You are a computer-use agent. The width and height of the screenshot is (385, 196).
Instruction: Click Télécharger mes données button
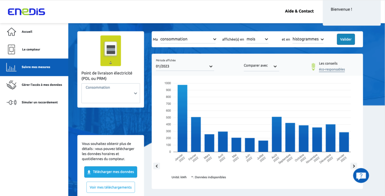[111, 172]
